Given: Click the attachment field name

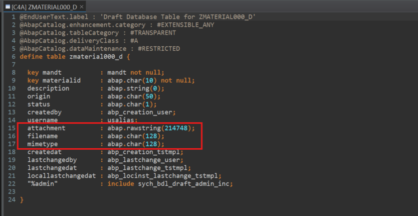Looking at the screenshot, I should 46,128.
